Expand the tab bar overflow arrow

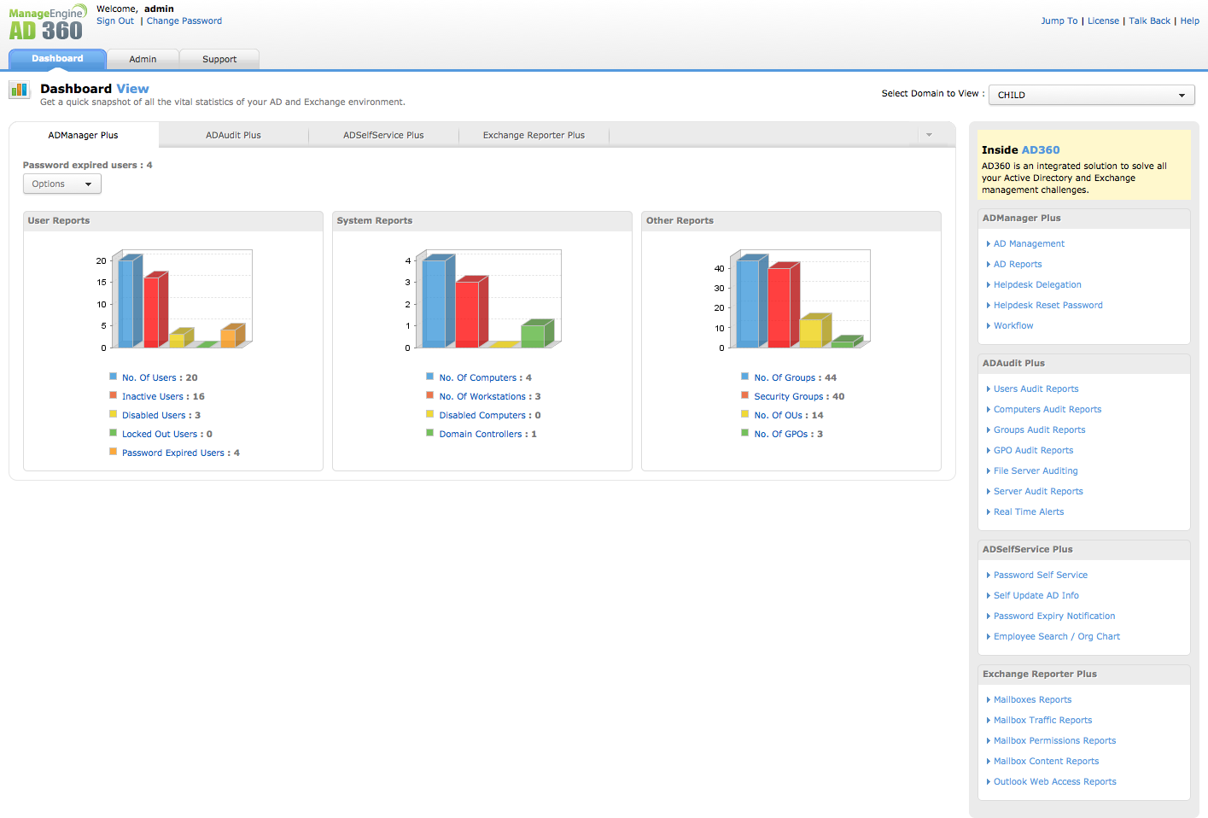pyautogui.click(x=929, y=135)
